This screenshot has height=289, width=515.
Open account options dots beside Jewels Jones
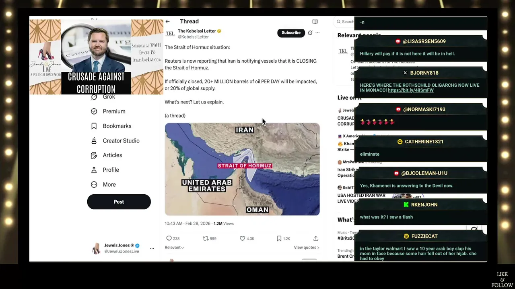152,248
